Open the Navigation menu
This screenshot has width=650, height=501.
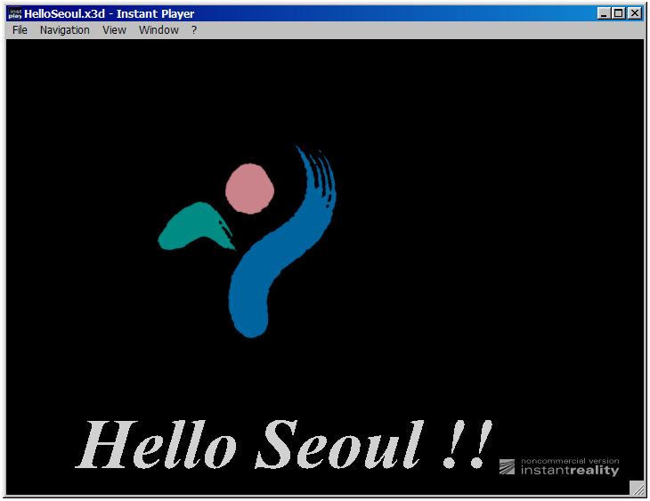coord(65,30)
